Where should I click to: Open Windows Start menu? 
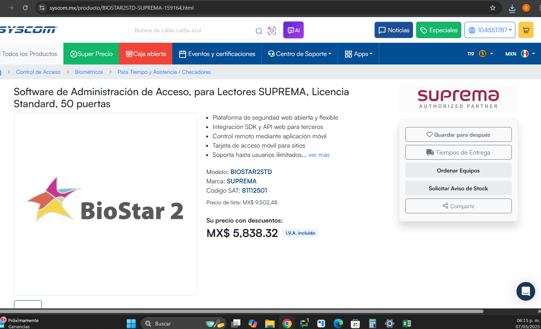tap(131, 323)
